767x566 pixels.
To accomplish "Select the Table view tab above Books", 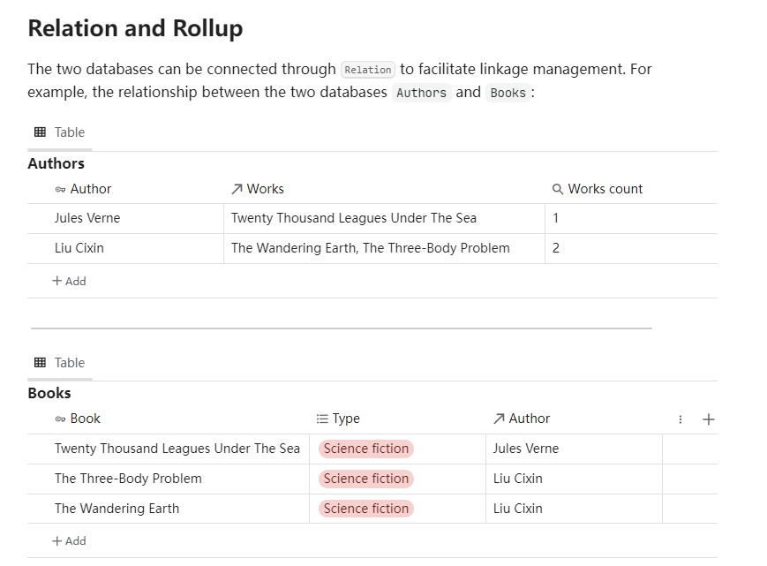I will [60, 362].
